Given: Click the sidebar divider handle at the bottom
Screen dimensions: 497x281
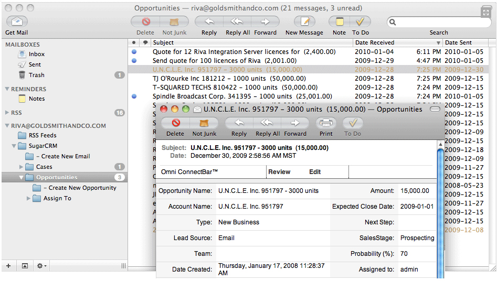Looking at the screenshot, I should (123, 266).
